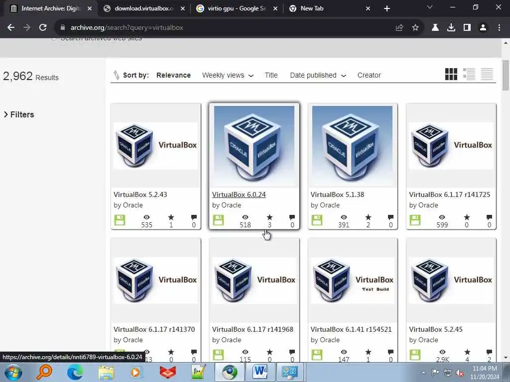The width and height of the screenshot is (510, 382).
Task: Open the Word taskbar icon
Action: pos(260,371)
